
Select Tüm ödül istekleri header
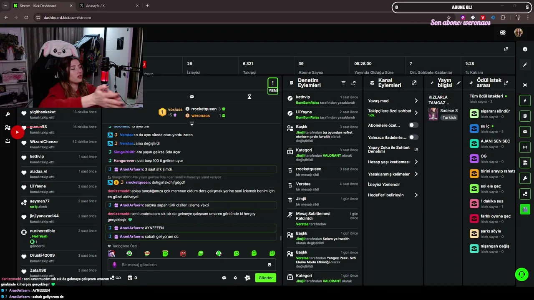point(486,96)
